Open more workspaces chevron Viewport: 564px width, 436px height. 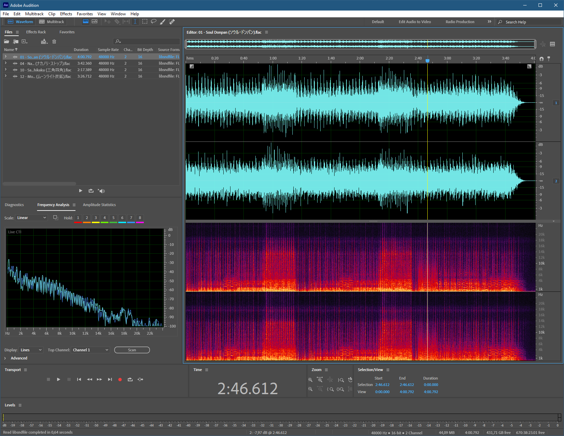(490, 21)
